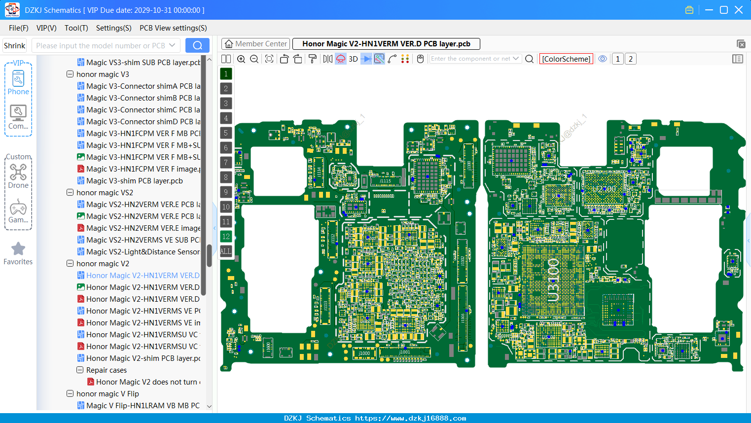751x423 pixels.
Task: Select PCB layer 12 button
Action: point(226,237)
